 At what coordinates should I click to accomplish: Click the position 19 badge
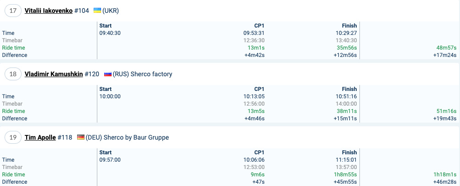pos(13,138)
